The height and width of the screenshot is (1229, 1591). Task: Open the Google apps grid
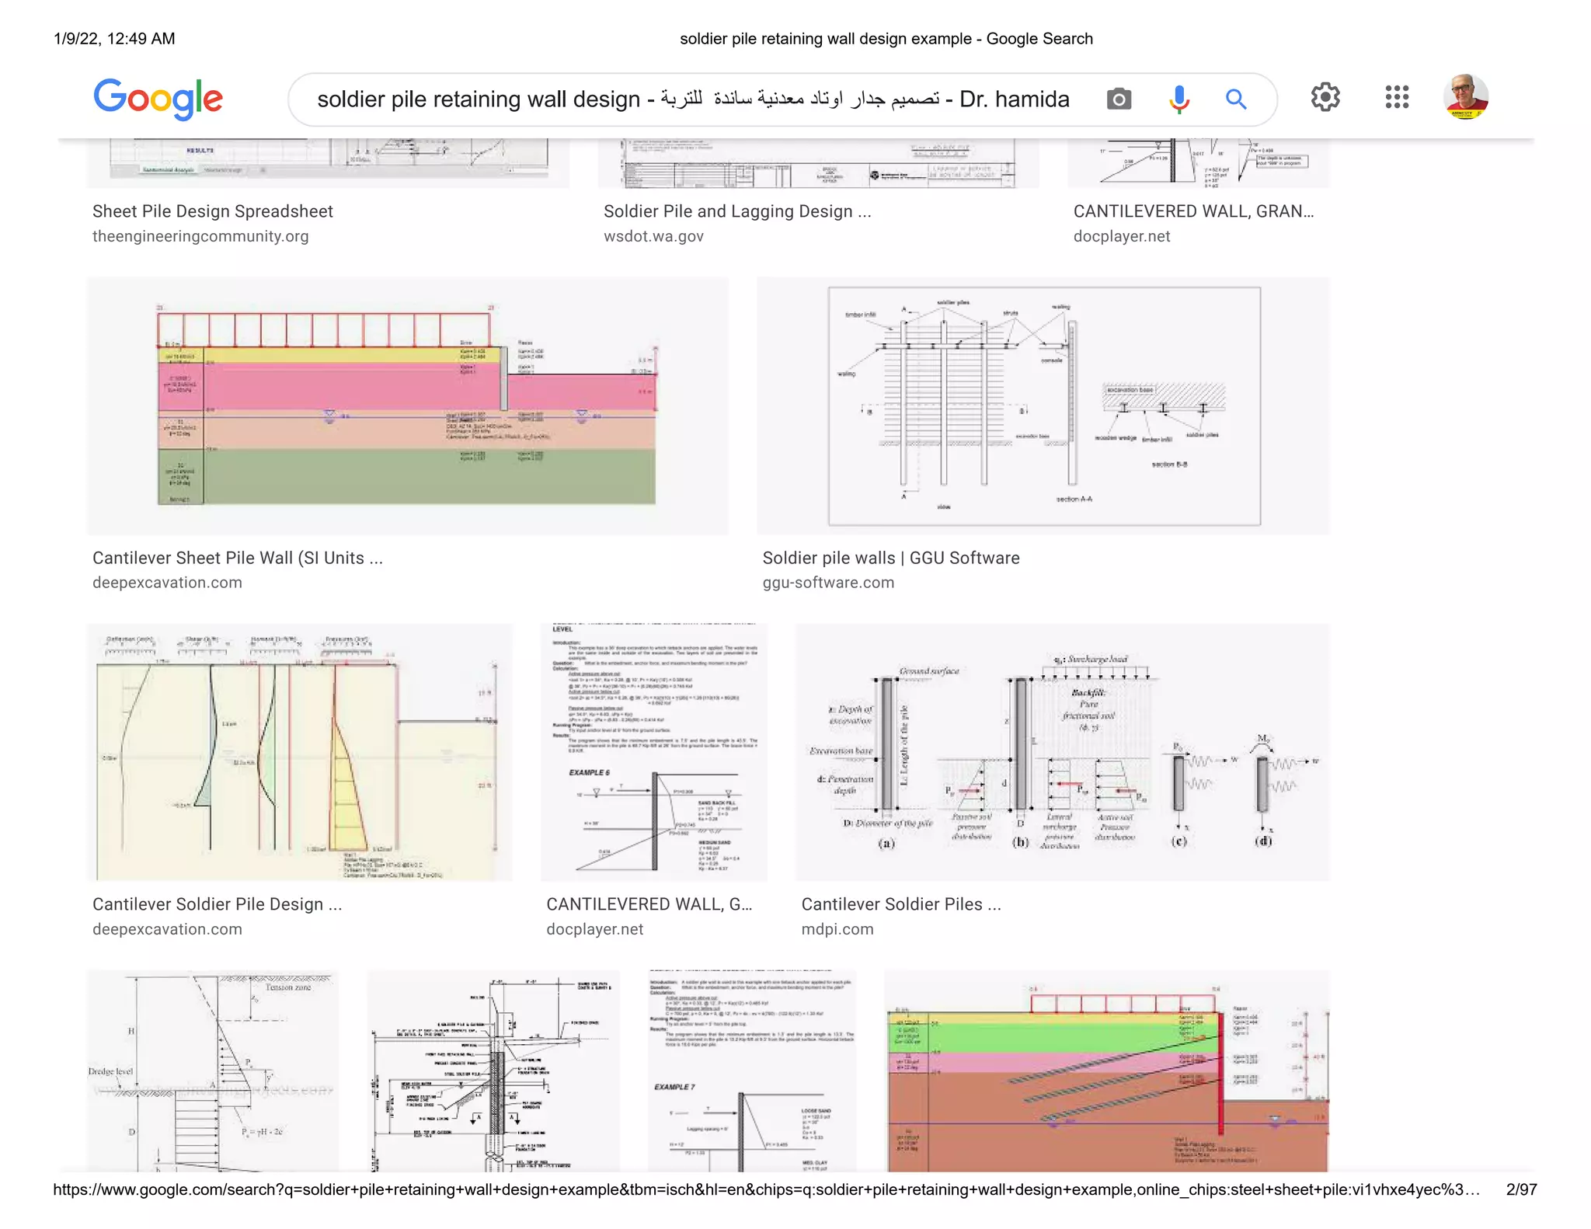(1396, 97)
